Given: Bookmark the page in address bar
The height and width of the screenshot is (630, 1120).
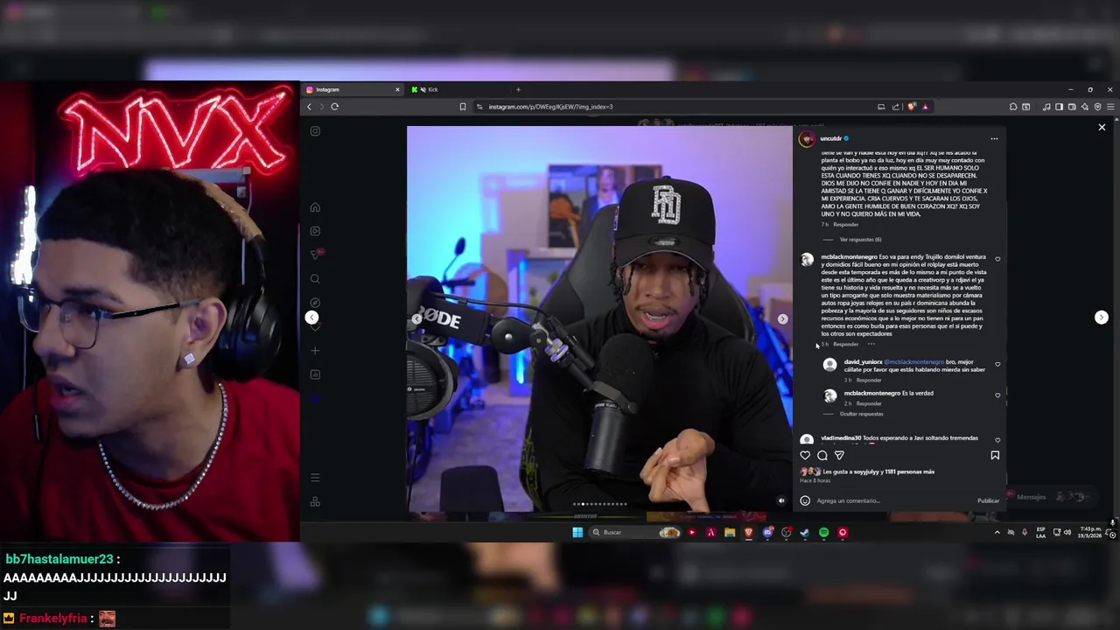Looking at the screenshot, I should point(463,107).
